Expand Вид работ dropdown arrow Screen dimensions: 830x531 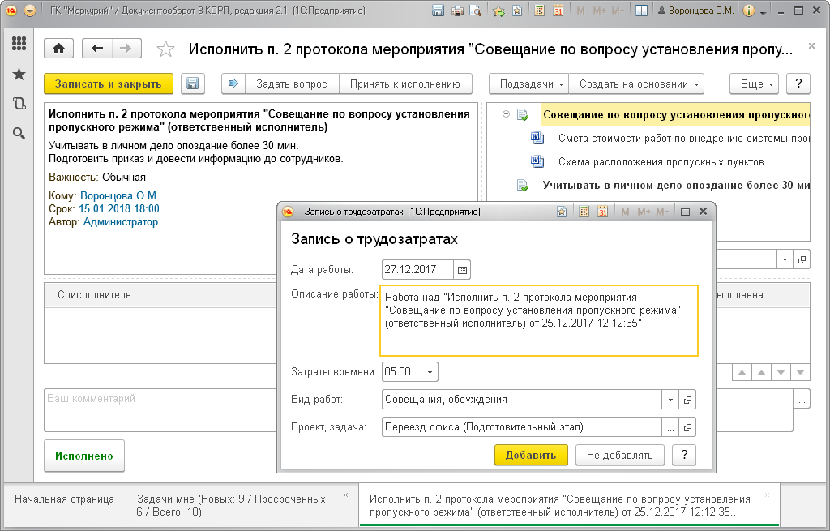[x=670, y=400]
